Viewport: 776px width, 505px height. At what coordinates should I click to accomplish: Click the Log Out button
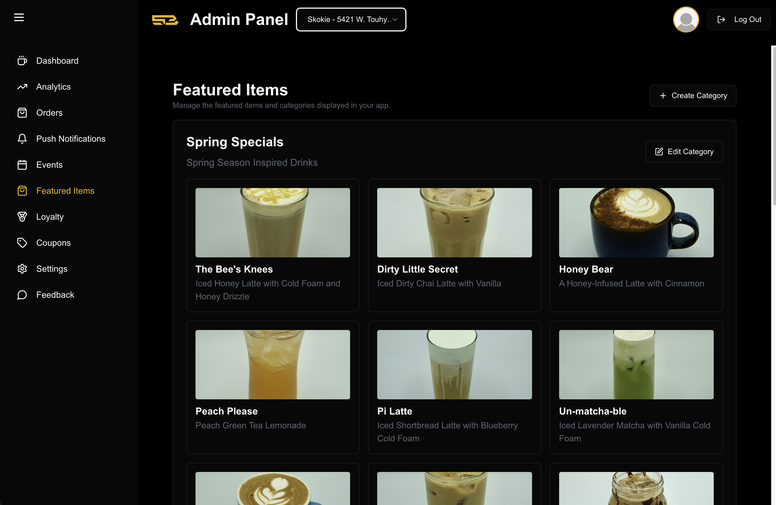(739, 20)
